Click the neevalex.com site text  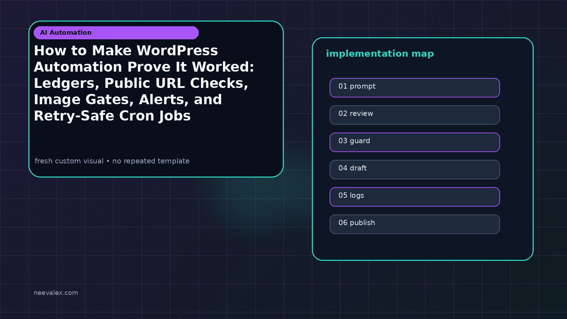click(56, 293)
